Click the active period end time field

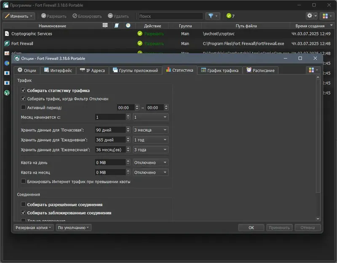pos(155,107)
